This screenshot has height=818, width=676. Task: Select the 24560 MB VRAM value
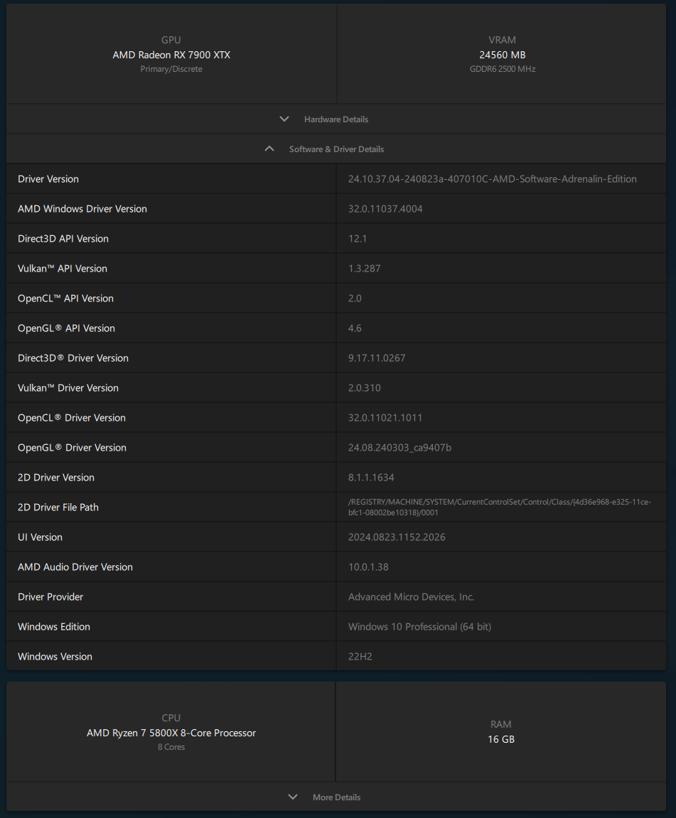coord(503,55)
